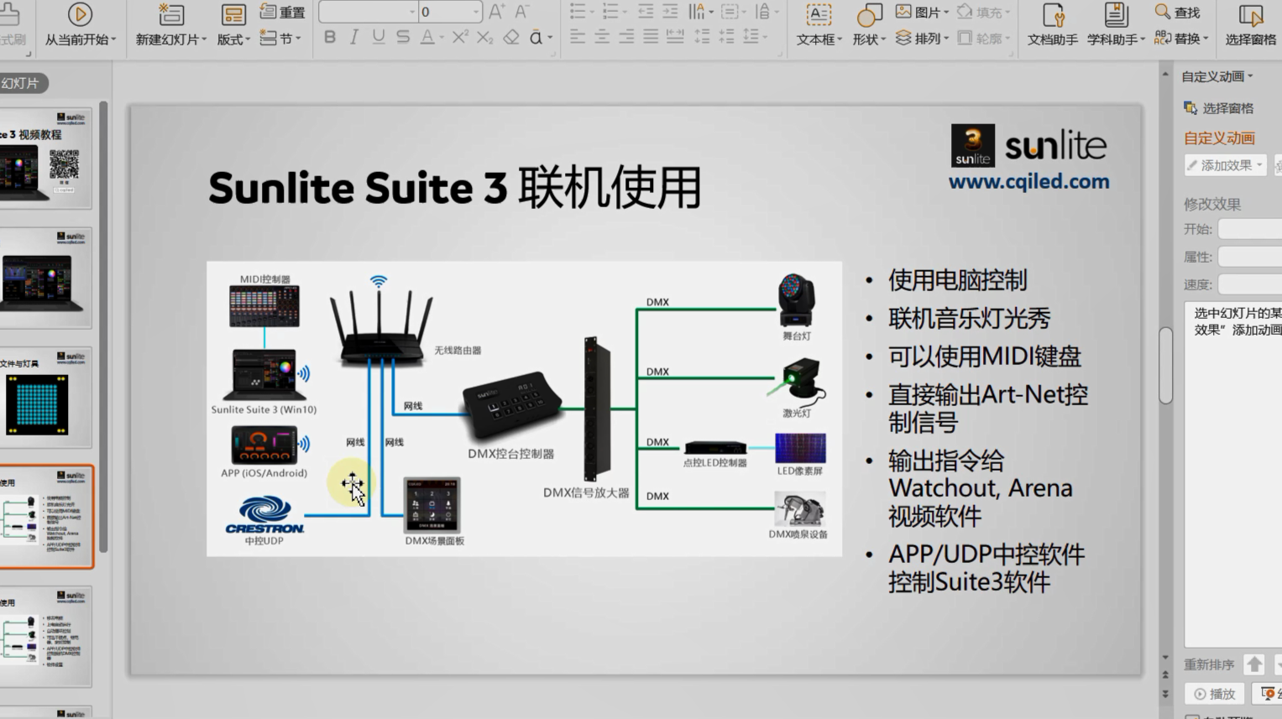Click the font color A swatch
This screenshot has width=1282, height=719.
(x=427, y=38)
